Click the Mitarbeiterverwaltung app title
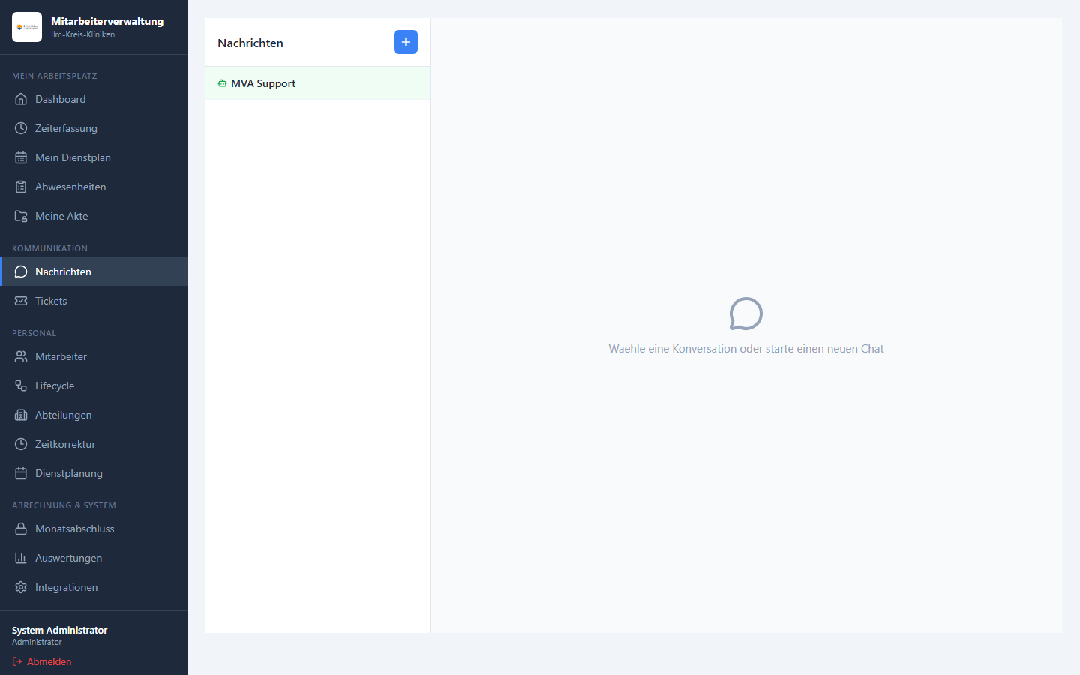Screen dimensions: 1080x675 tap(107, 21)
